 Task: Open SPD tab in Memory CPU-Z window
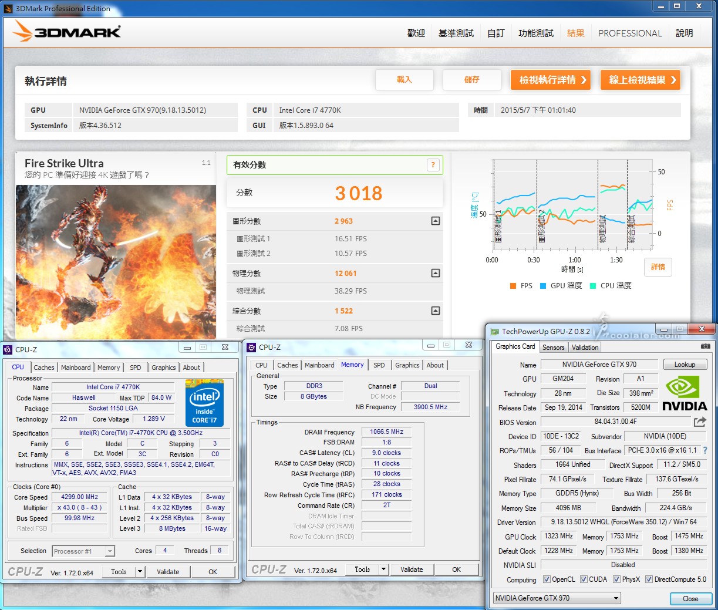pos(379,365)
